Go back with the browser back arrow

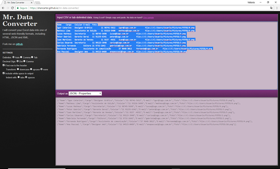pos(3,8)
